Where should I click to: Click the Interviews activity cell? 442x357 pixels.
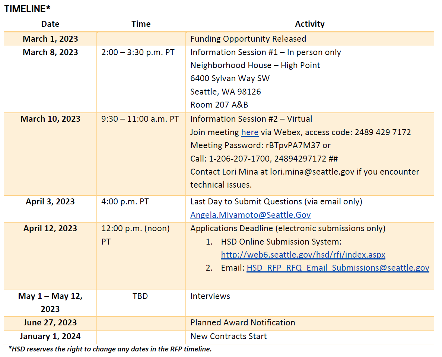pos(210,296)
